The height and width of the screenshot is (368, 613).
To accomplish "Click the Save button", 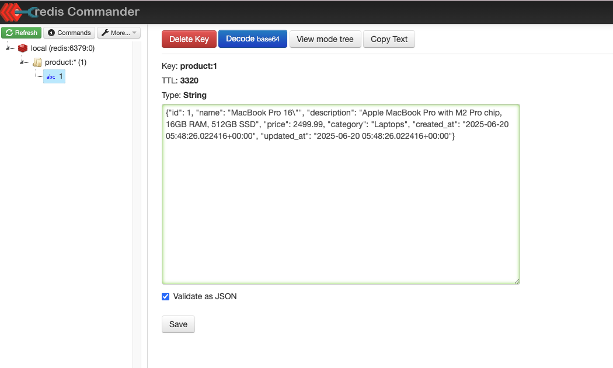I will pyautogui.click(x=178, y=324).
